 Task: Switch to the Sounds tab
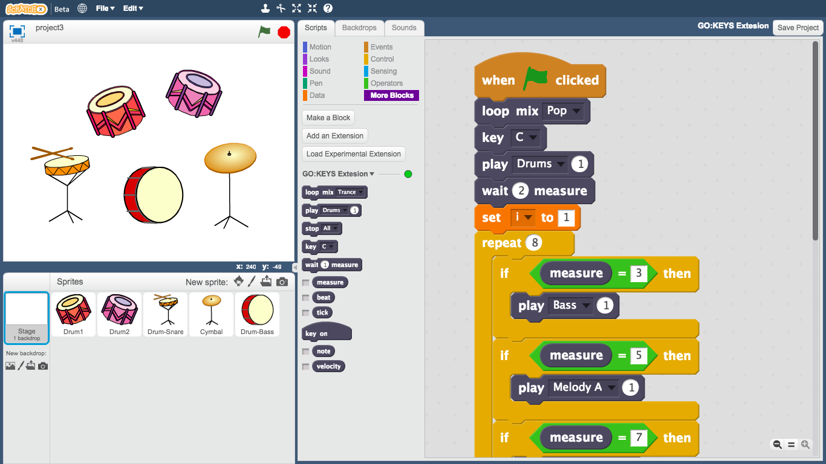pos(404,28)
